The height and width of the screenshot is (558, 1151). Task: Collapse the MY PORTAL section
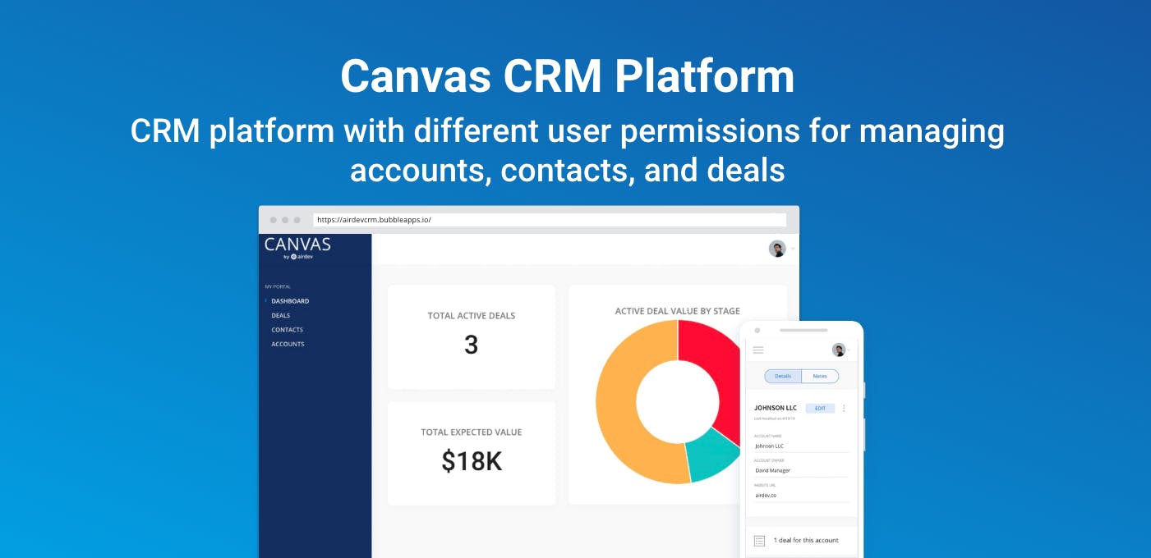277,286
